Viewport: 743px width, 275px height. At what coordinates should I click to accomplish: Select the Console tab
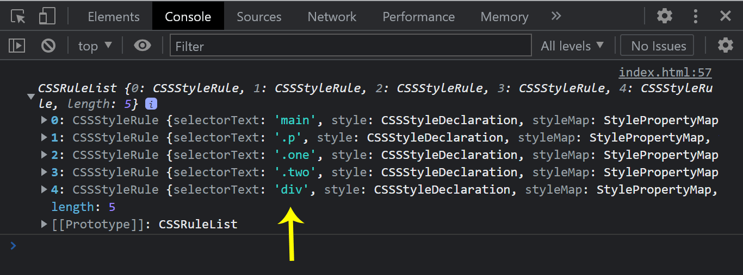[x=188, y=17]
